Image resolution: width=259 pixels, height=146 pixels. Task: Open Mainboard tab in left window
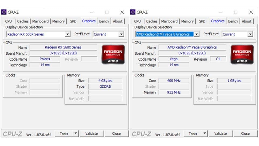(x=40, y=21)
